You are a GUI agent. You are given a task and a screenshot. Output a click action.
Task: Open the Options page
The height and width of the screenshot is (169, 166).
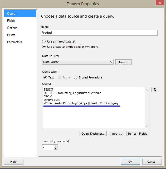click(x=20, y=28)
